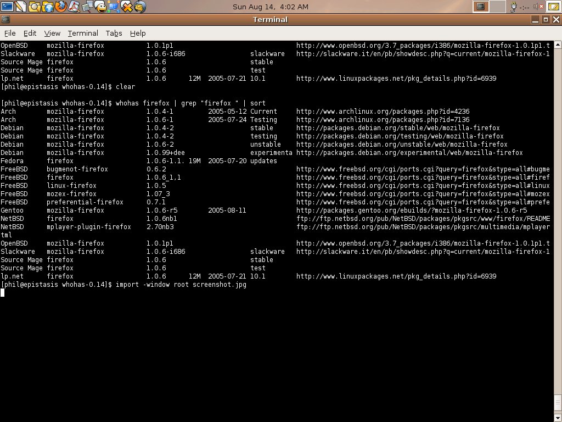The image size is (562, 422).
Task: Click NetBSD firefox version 1.0.6nb1
Action: (x=162, y=219)
